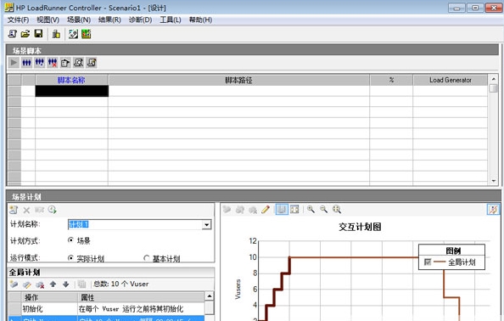Screen dimensions: 504x321
Task: Open the 帮助(H) menu
Action: [200, 20]
